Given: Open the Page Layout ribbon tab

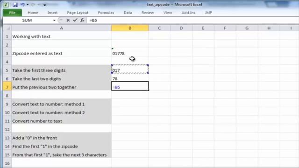Looking at the screenshot, I should click(78, 13).
